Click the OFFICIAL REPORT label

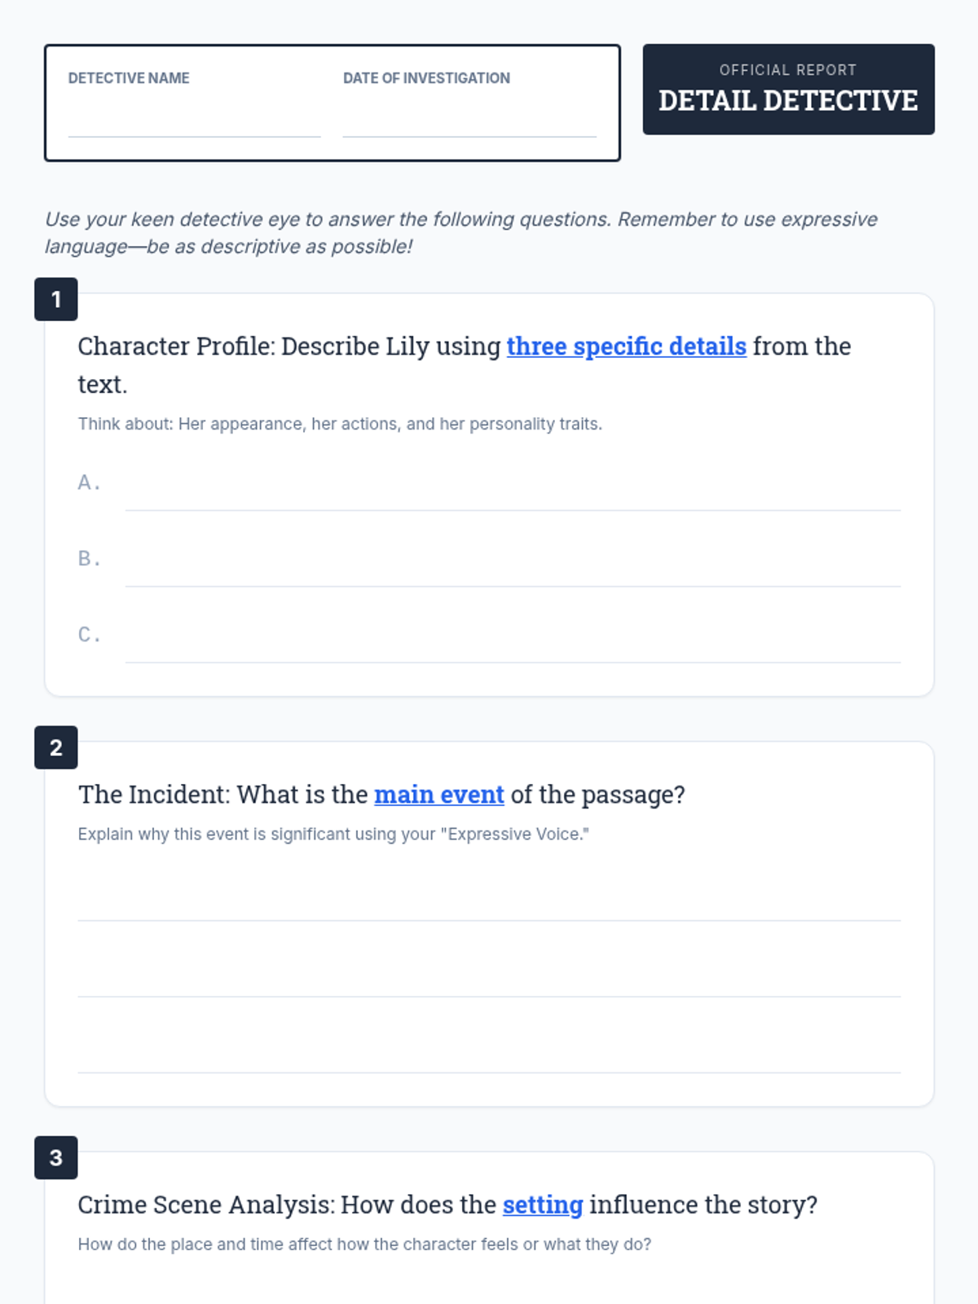788,70
